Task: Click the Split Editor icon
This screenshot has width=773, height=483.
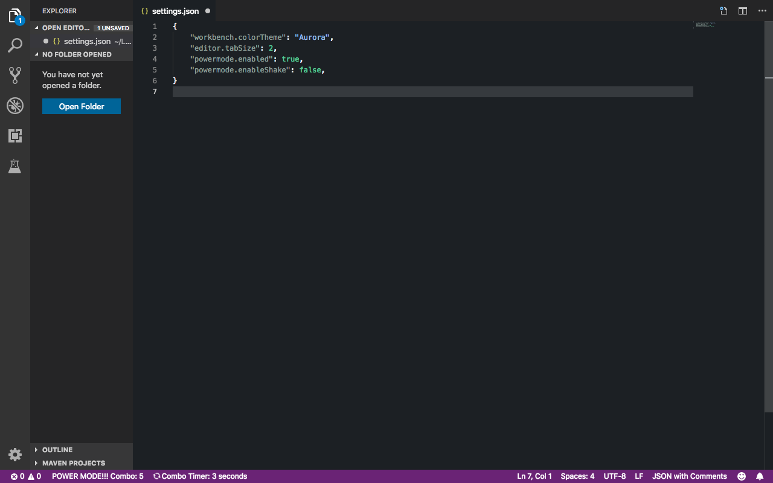Action: click(x=742, y=10)
